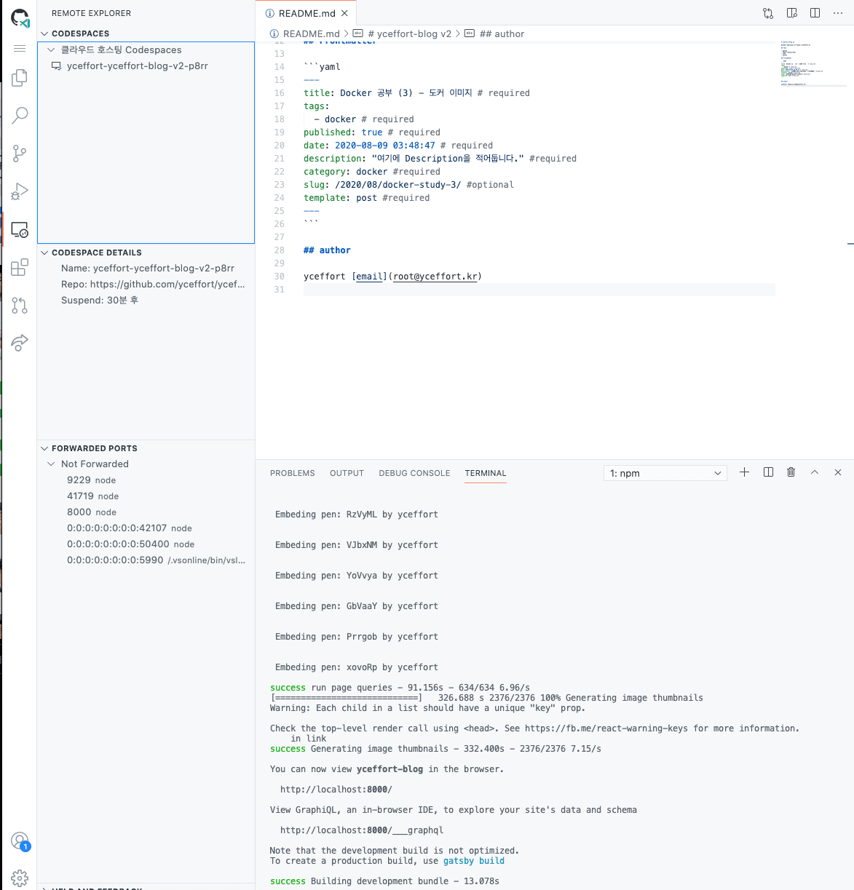Open the Extensions view icon
Image resolution: width=854 pixels, height=890 pixels.
click(x=20, y=267)
